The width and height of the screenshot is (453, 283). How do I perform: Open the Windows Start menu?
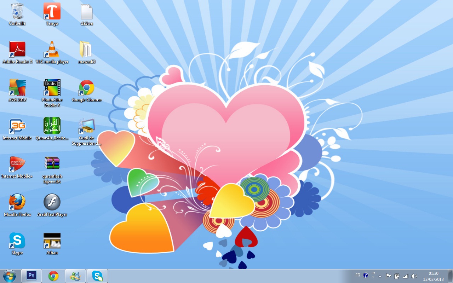pyautogui.click(x=10, y=276)
